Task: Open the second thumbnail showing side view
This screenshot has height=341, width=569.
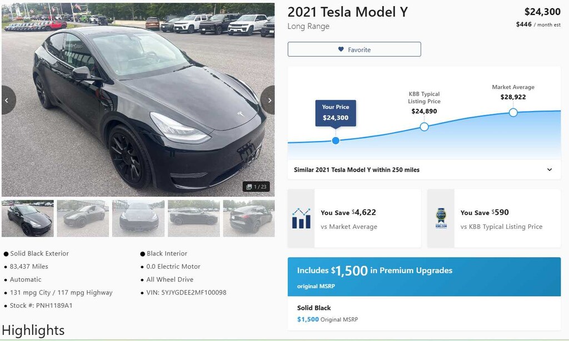Action: point(83,218)
